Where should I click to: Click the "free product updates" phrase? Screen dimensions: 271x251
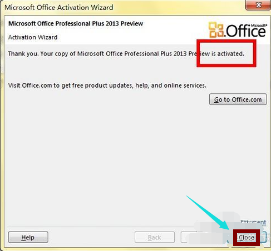pos(102,86)
